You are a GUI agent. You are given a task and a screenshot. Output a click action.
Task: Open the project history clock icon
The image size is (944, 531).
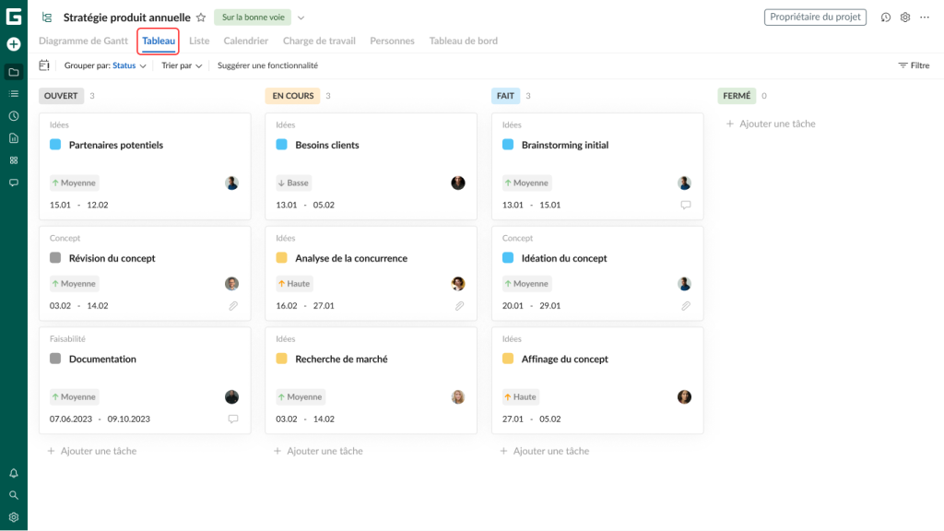coord(886,18)
